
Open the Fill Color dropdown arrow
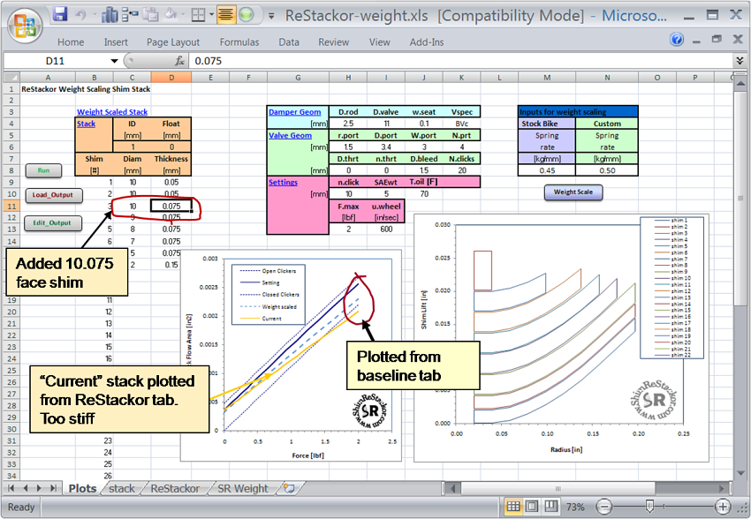(183, 15)
